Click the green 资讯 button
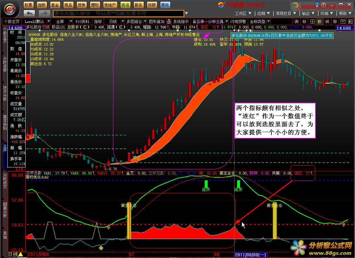Image resolution: width=355 pixels, height=258 pixels. click(x=125, y=5)
